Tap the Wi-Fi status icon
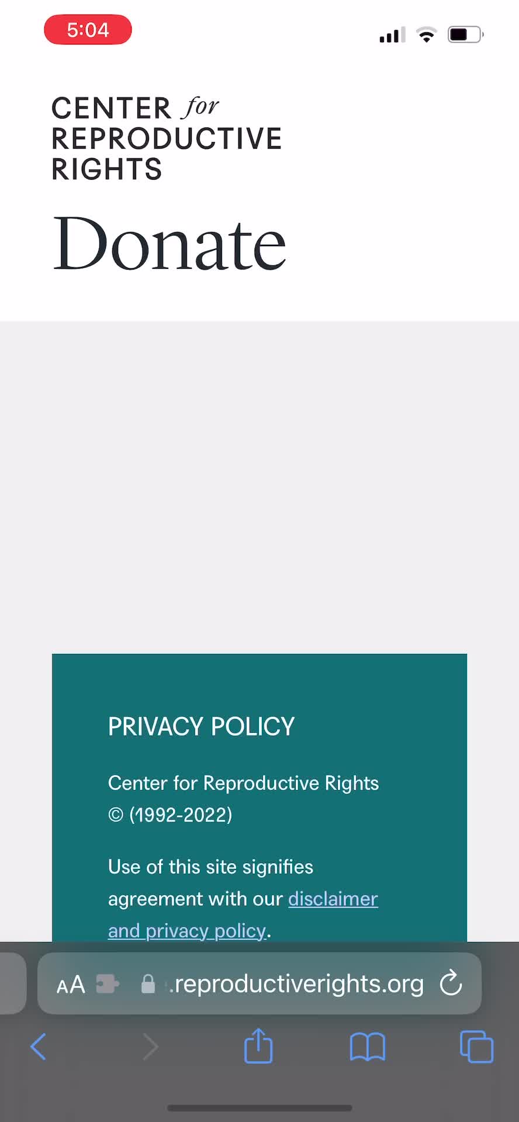Image resolution: width=519 pixels, height=1122 pixels. click(427, 35)
